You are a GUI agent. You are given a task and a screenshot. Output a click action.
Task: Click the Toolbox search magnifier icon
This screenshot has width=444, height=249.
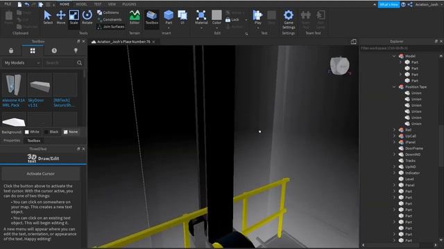click(80, 63)
